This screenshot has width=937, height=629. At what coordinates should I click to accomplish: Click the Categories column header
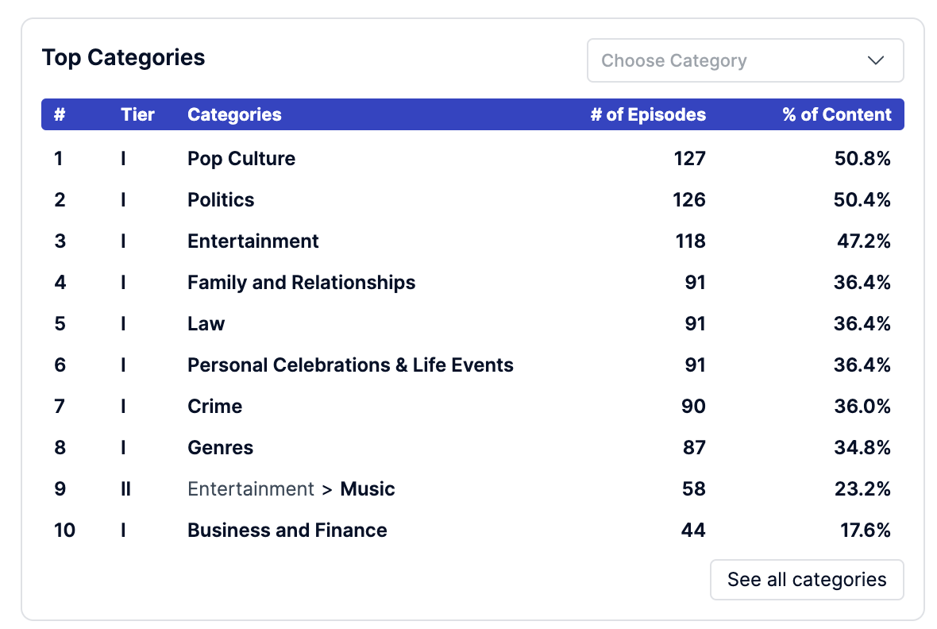[234, 114]
